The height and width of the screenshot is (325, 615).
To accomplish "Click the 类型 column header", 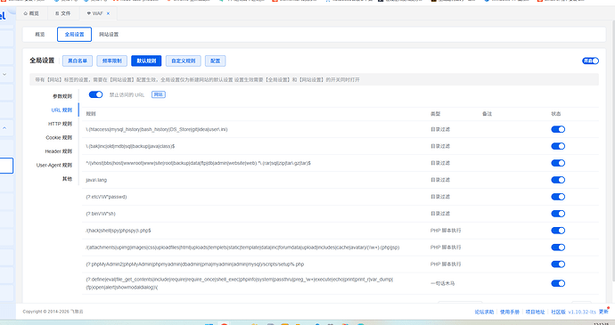I will tap(435, 114).
